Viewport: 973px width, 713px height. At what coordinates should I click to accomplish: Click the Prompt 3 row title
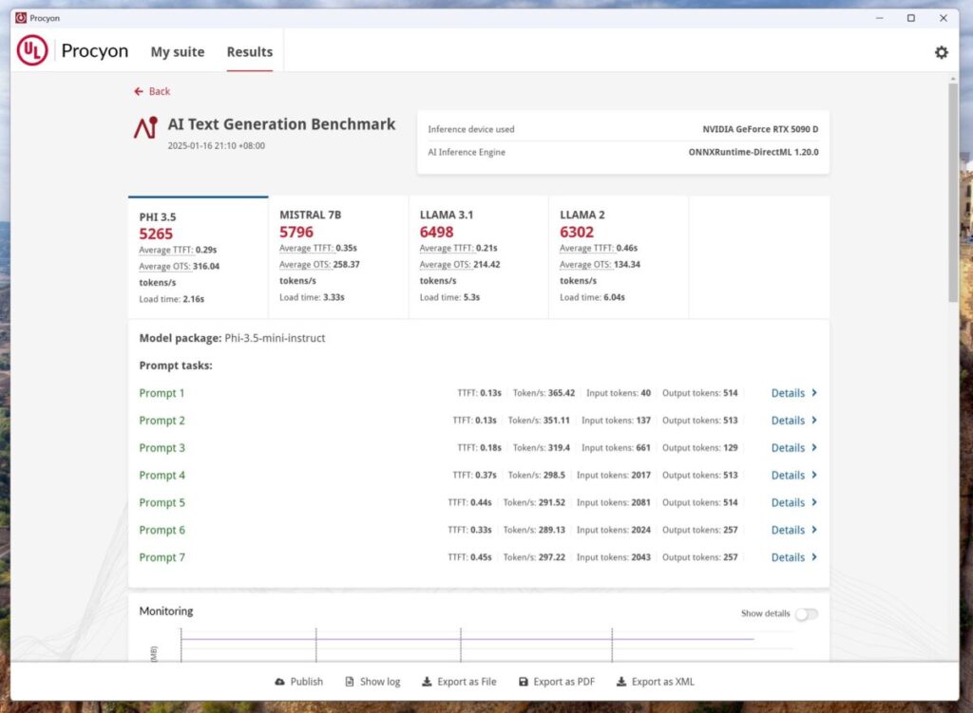(x=162, y=447)
